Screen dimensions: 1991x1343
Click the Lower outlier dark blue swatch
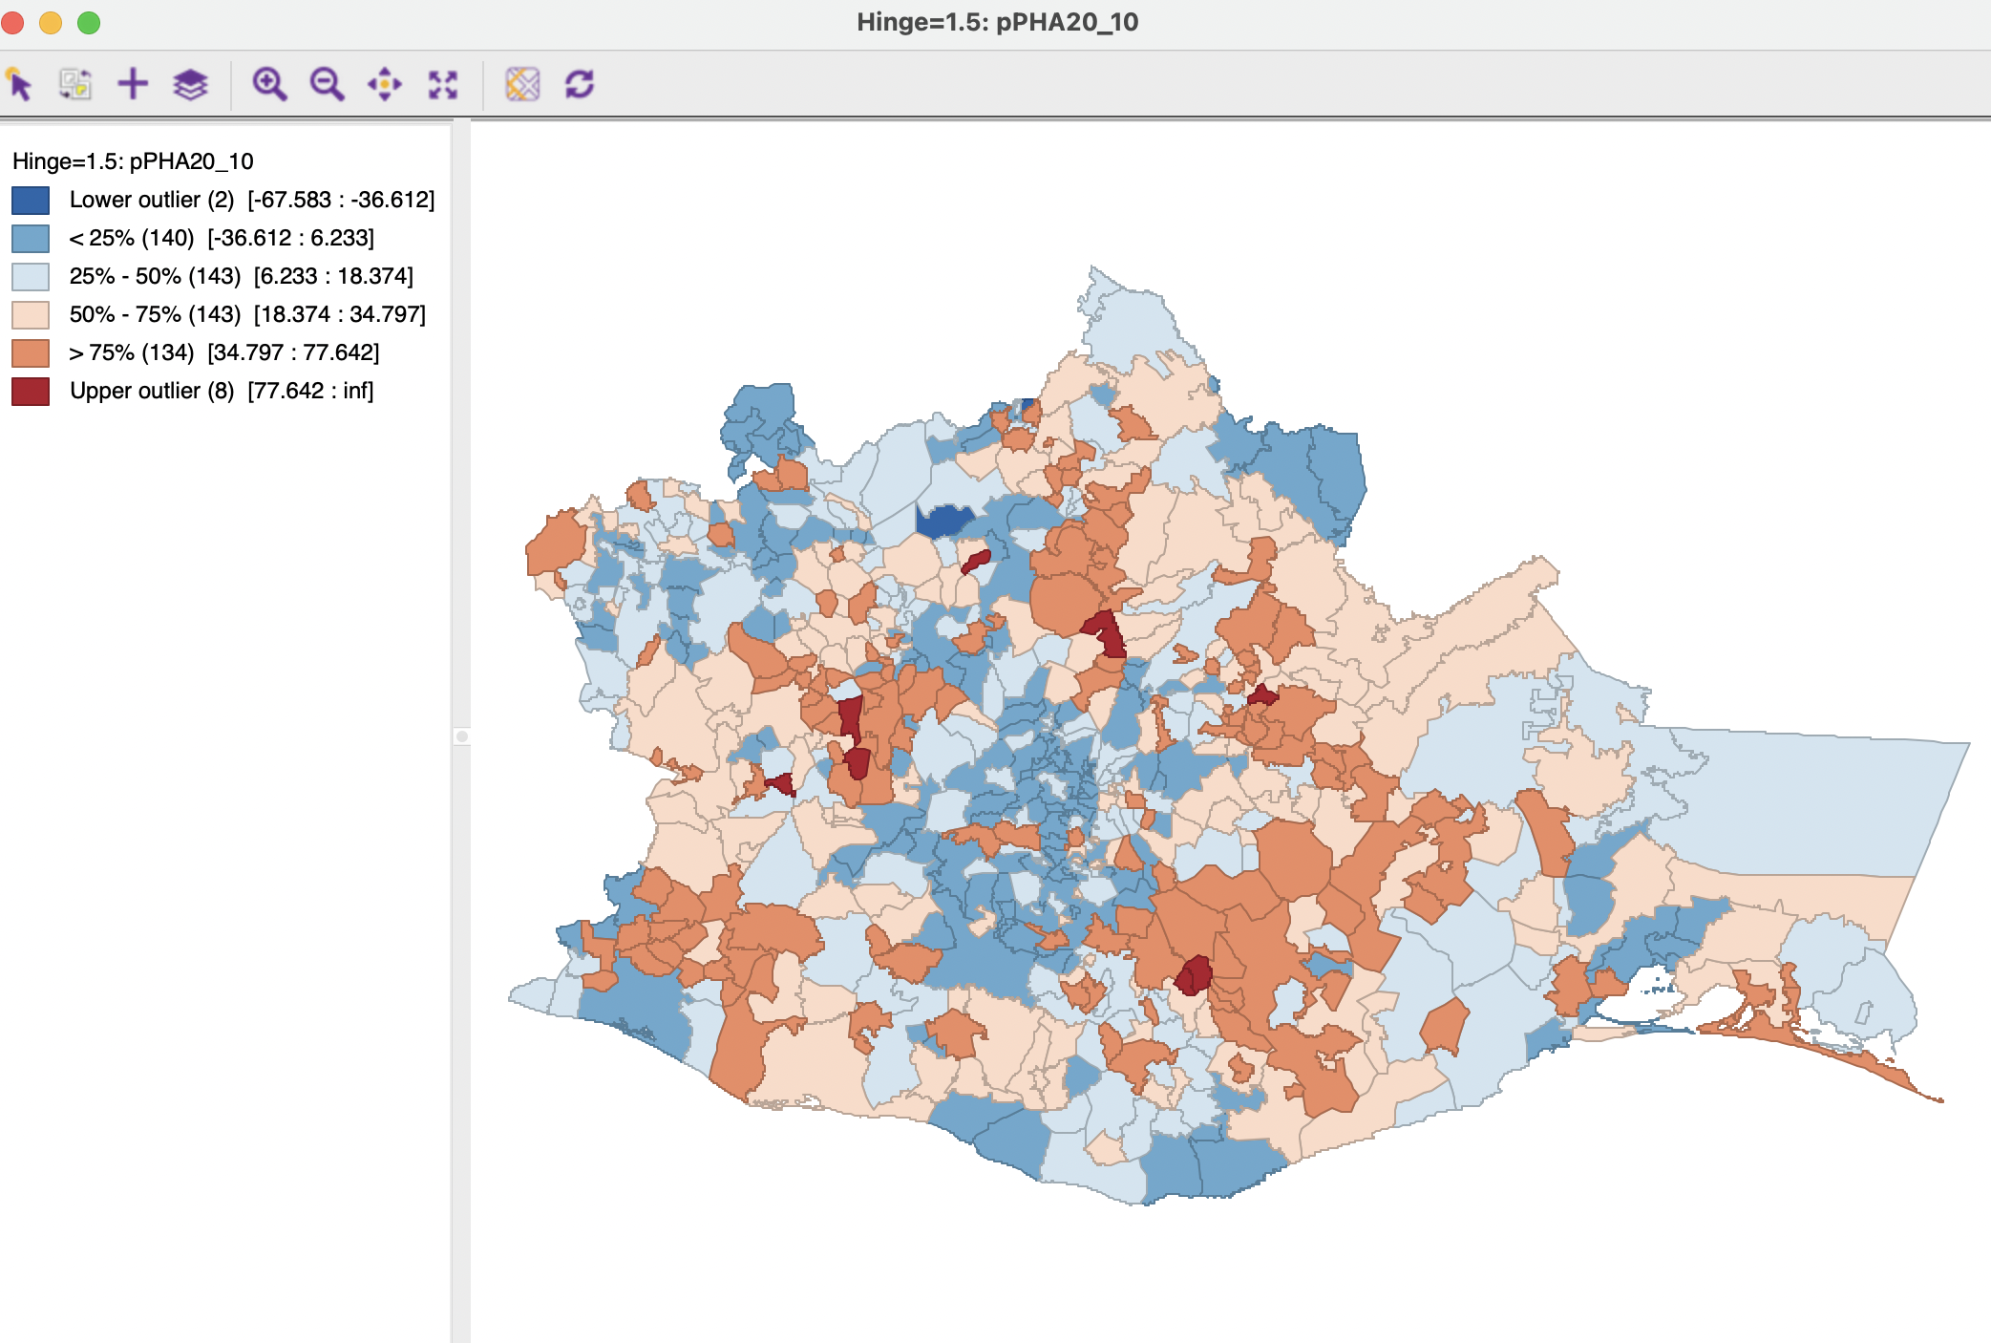31,200
